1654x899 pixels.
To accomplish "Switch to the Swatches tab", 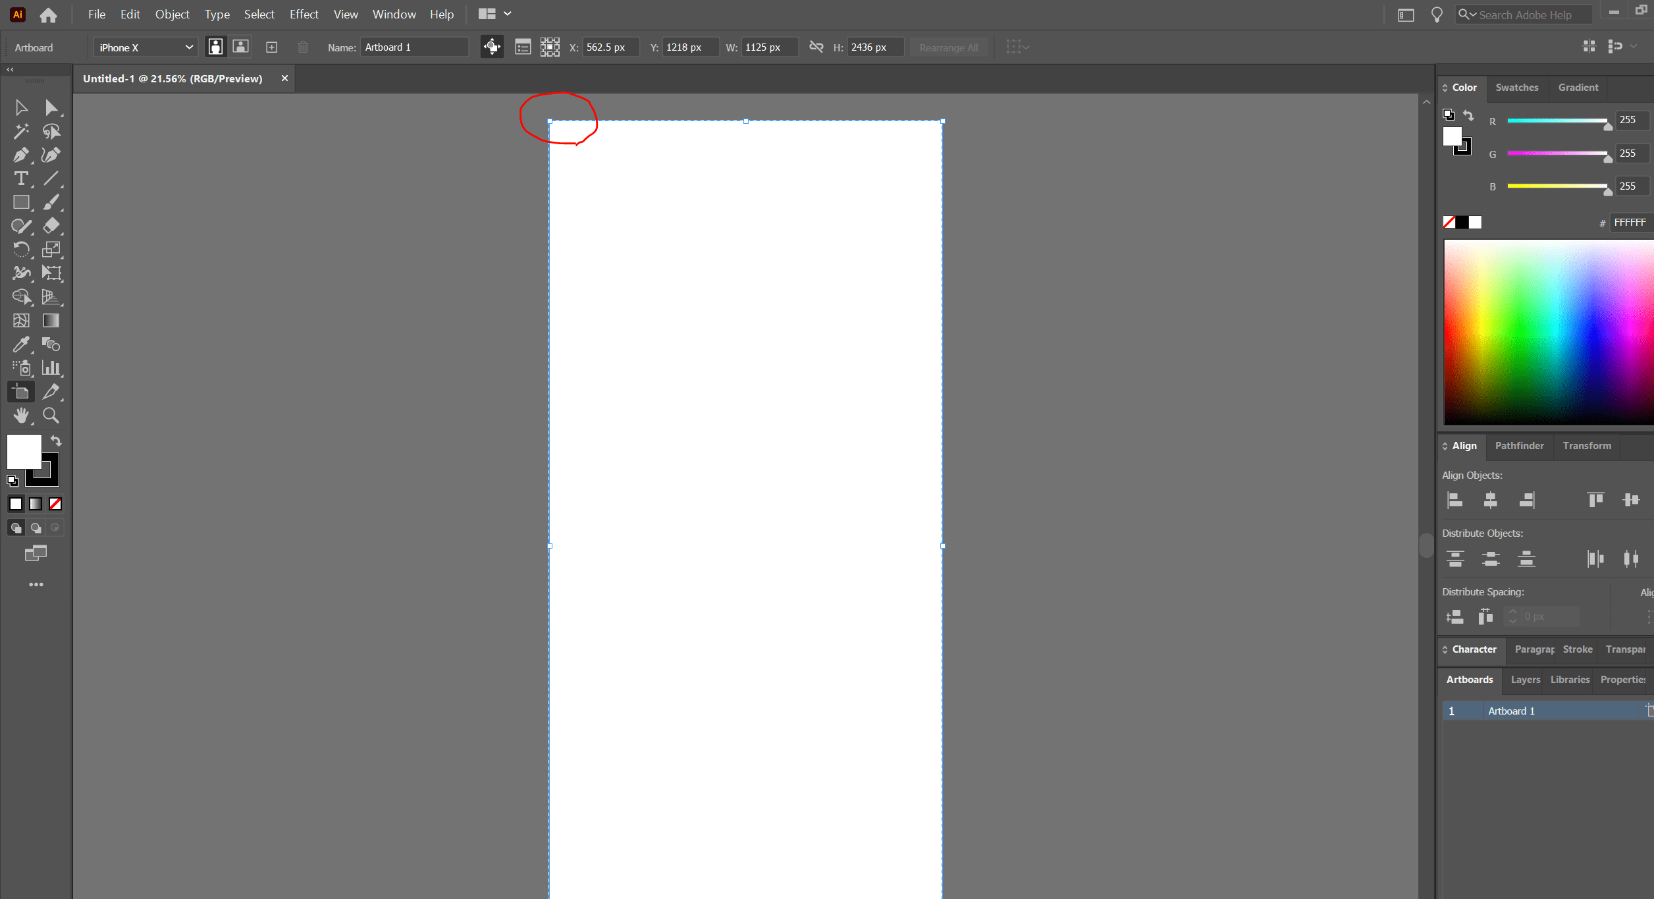I will [1517, 87].
